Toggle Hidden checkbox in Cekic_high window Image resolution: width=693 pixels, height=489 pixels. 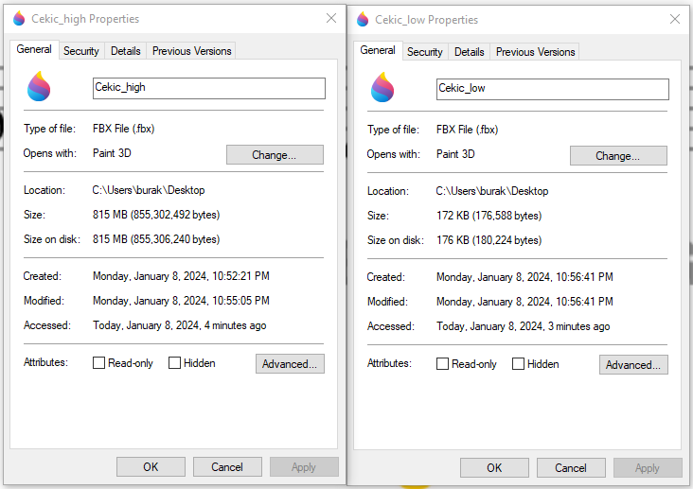click(174, 363)
